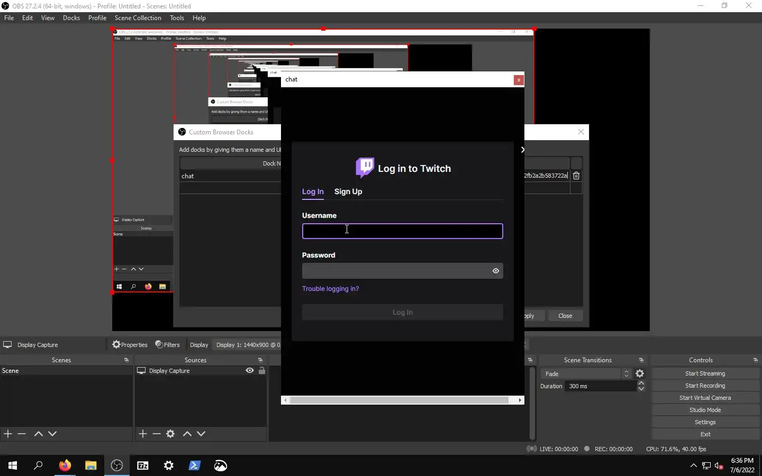Pop out the Controls dock
The image size is (762, 476).
click(x=756, y=360)
